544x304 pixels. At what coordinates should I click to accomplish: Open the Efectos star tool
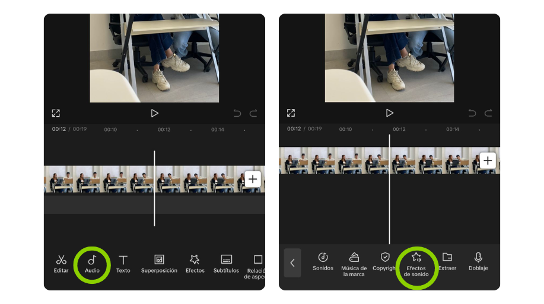click(x=195, y=263)
